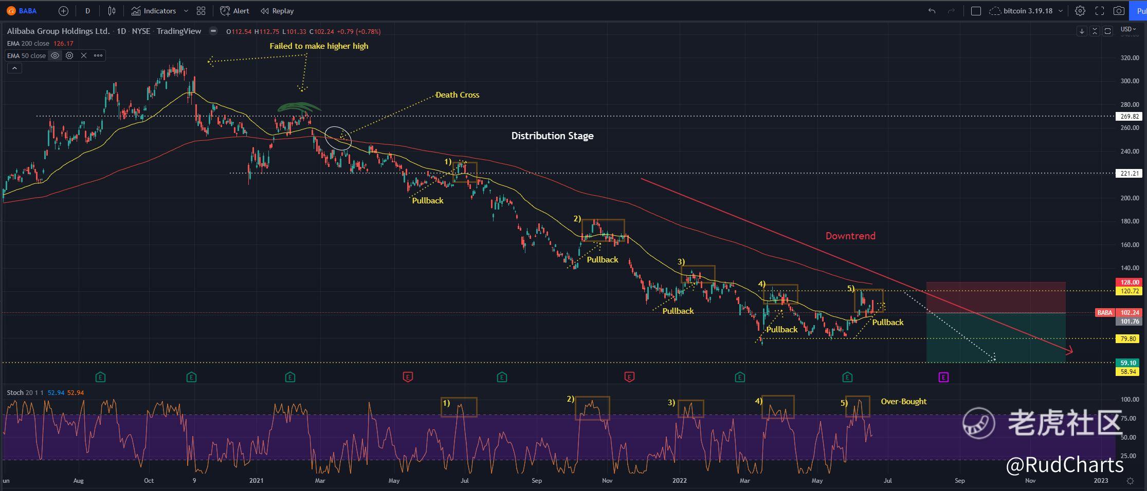Viewport: 1147px width, 491px height.
Task: Create a new Alert
Action: point(234,11)
